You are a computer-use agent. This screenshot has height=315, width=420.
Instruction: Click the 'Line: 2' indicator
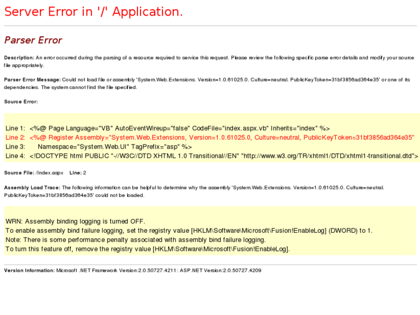[x=77, y=173]
